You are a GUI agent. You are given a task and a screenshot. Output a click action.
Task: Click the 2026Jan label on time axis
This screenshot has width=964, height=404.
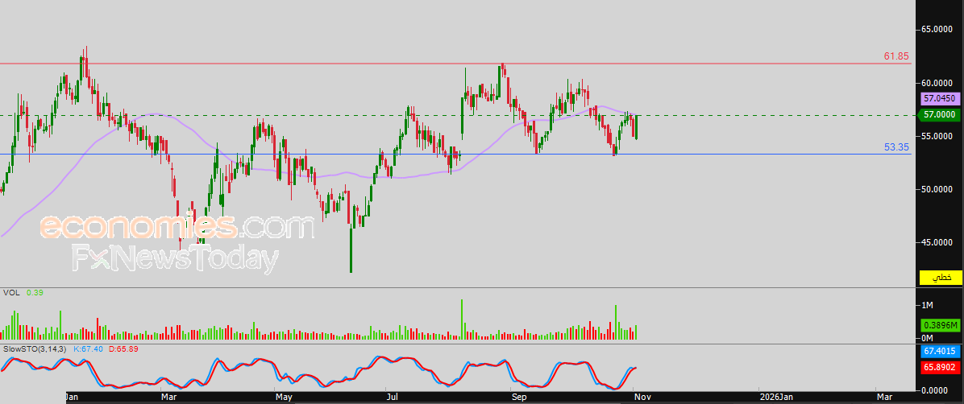[778, 398]
